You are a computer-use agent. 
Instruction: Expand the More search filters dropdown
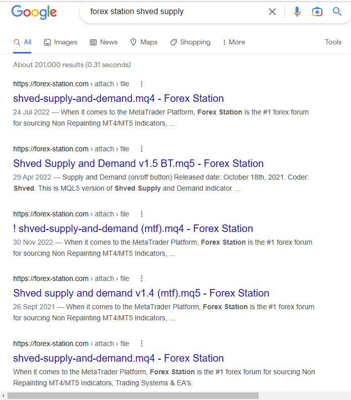tap(233, 42)
